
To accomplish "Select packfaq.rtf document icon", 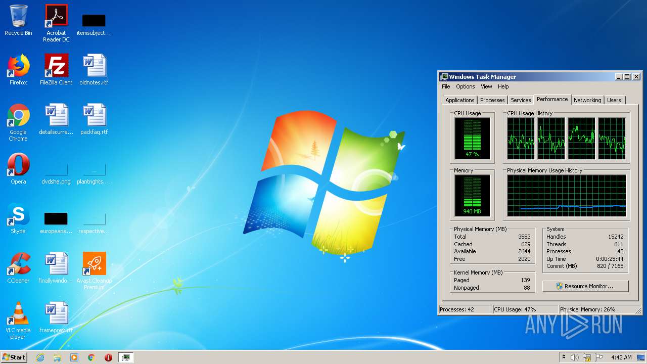I will tap(94, 119).
